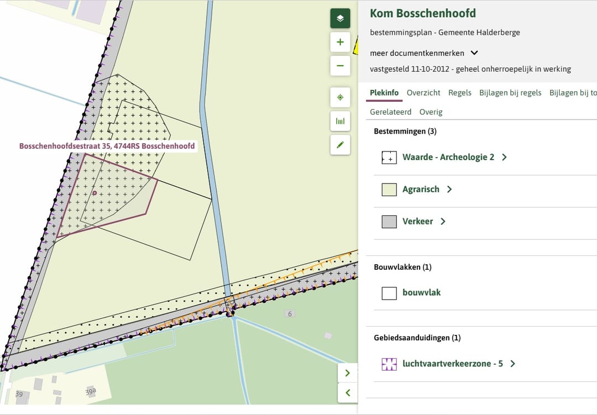Click the Bosschenhoofdsestraat 35 address label

pyautogui.click(x=107, y=146)
